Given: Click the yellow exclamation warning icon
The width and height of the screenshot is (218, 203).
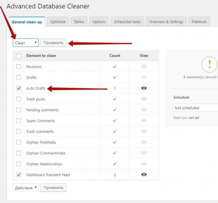Looking at the screenshot, I should click(x=210, y=65).
